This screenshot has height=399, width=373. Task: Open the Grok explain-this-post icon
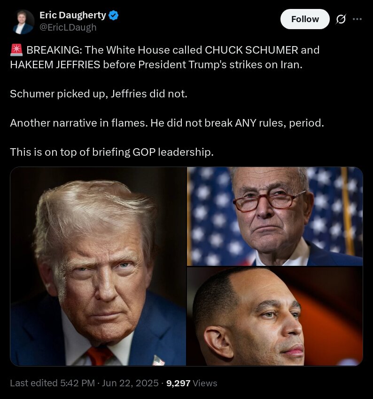pos(341,19)
